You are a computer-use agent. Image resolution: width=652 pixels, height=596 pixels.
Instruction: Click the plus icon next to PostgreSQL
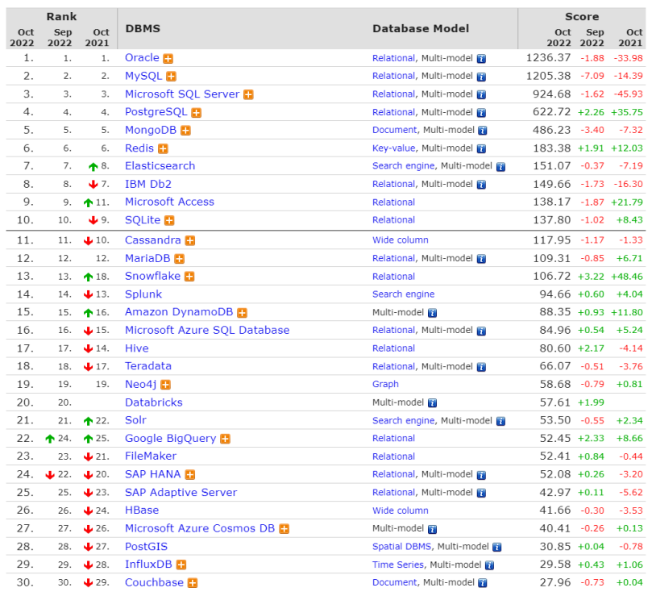(197, 113)
